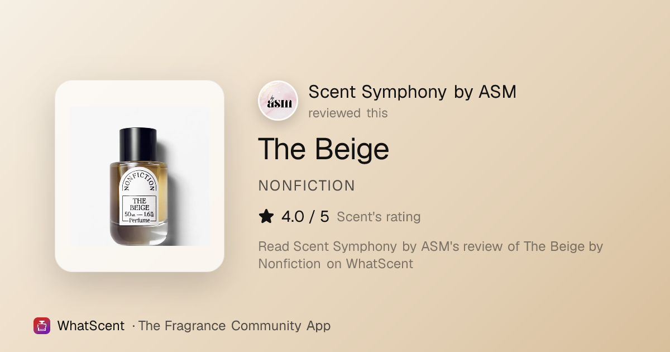Open the perfume bottle product thumbnail
The image size is (670, 352).
click(x=140, y=176)
